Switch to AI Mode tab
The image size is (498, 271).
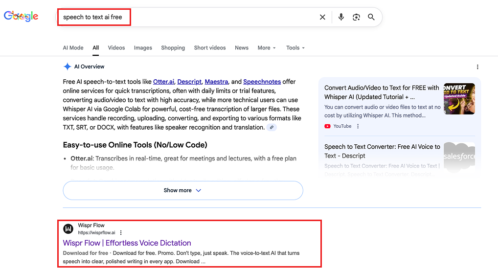point(73,47)
